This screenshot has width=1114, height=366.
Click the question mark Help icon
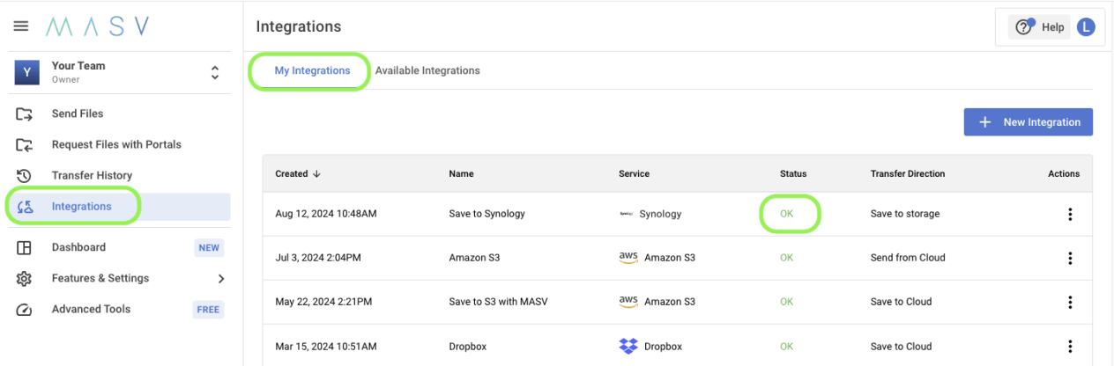(1023, 27)
